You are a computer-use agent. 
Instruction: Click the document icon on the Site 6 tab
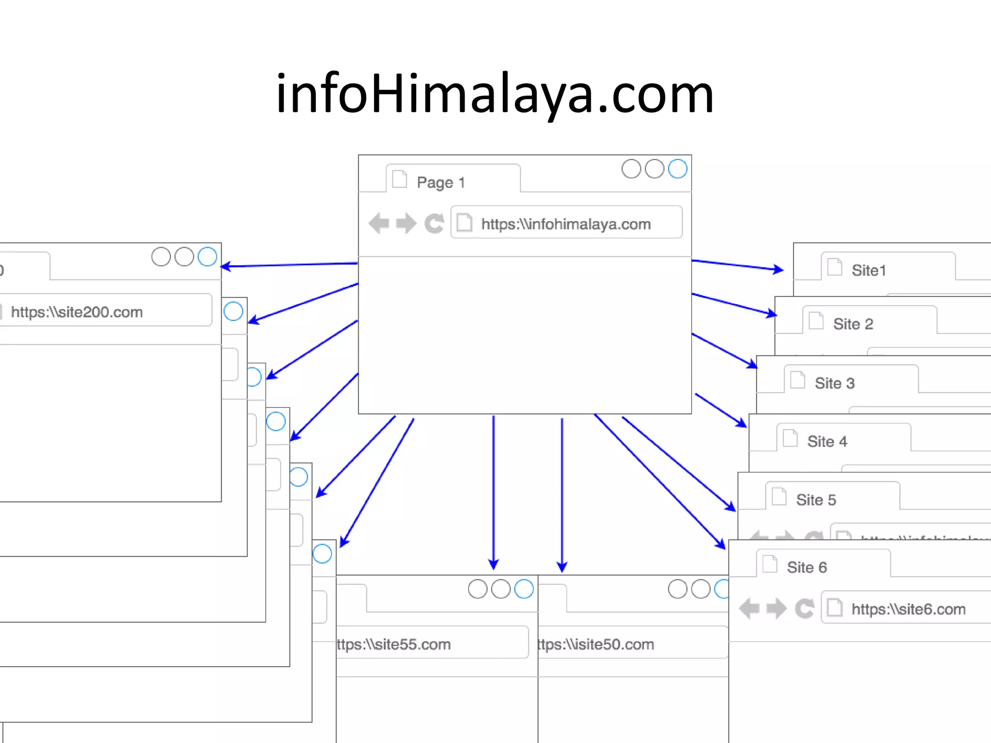tap(770, 564)
